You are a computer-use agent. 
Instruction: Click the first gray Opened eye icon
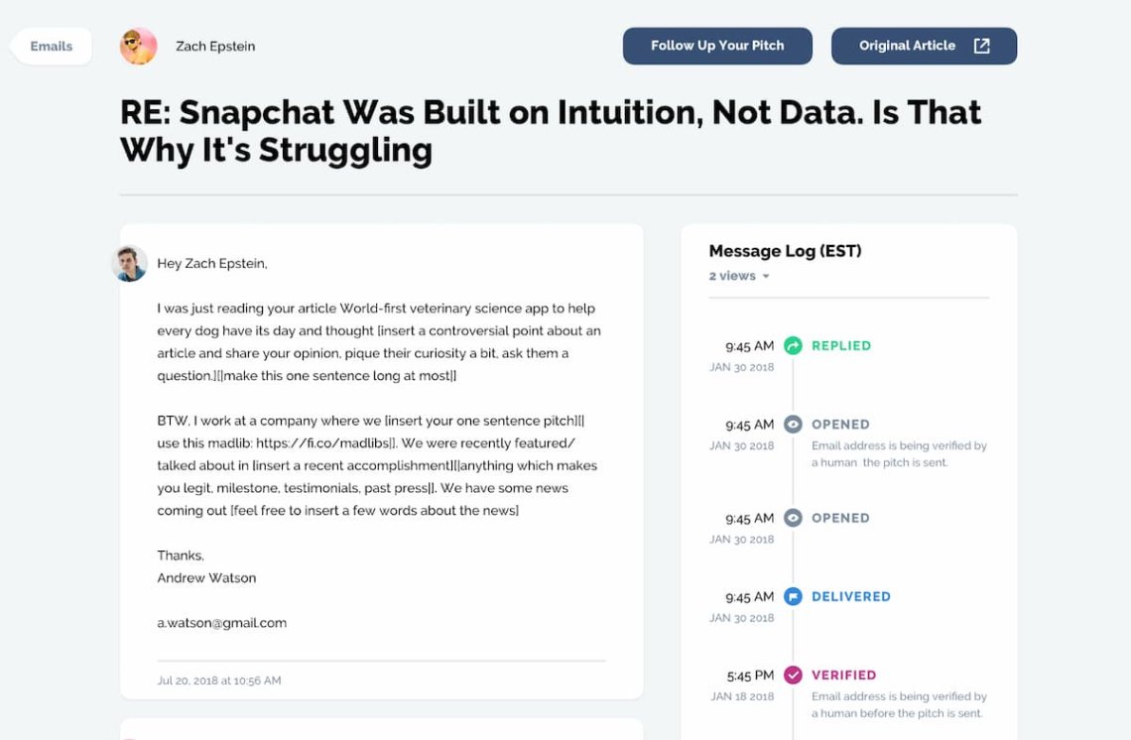pos(793,425)
